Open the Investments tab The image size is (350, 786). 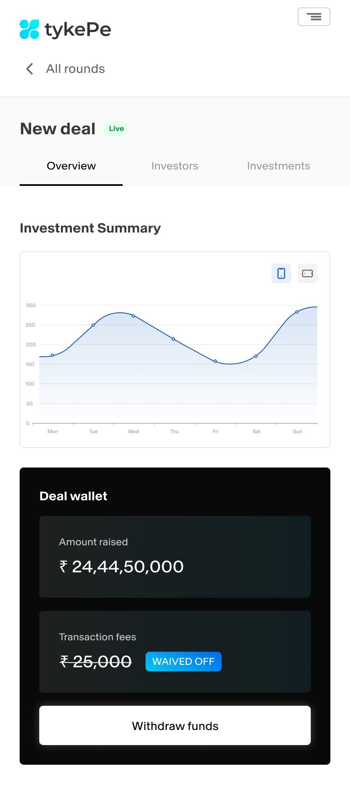[278, 166]
